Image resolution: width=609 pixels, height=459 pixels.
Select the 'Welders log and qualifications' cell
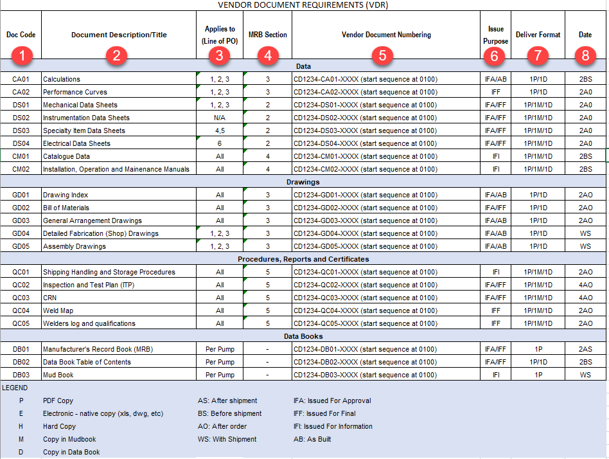click(119, 323)
